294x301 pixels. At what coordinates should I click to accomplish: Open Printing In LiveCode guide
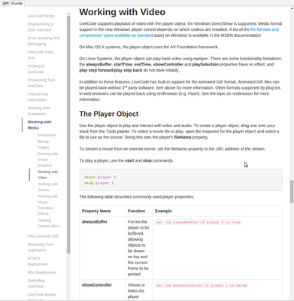[x=36, y=69]
